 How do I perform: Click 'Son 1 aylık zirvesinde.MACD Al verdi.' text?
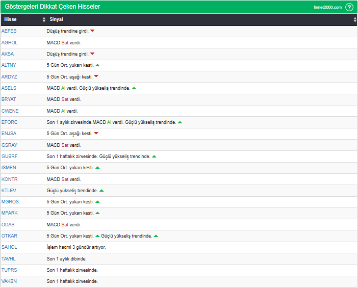coord(85,122)
